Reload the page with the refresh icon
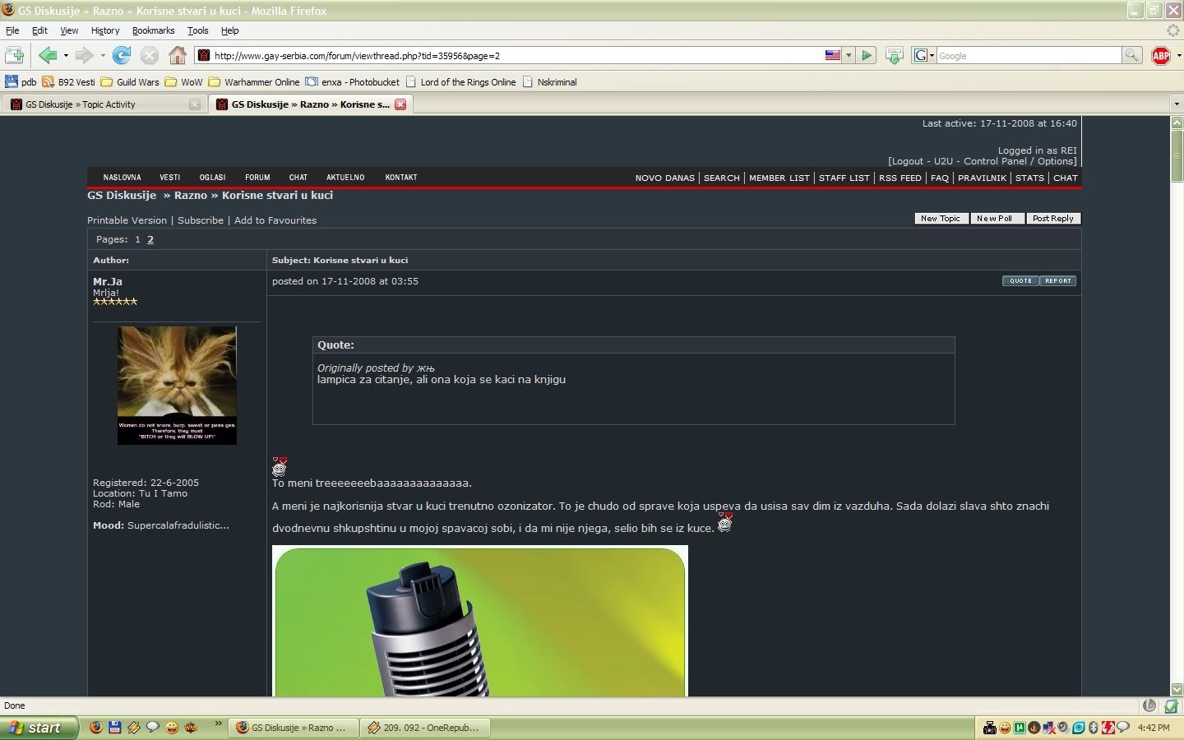This screenshot has height=740, width=1184. (x=122, y=55)
